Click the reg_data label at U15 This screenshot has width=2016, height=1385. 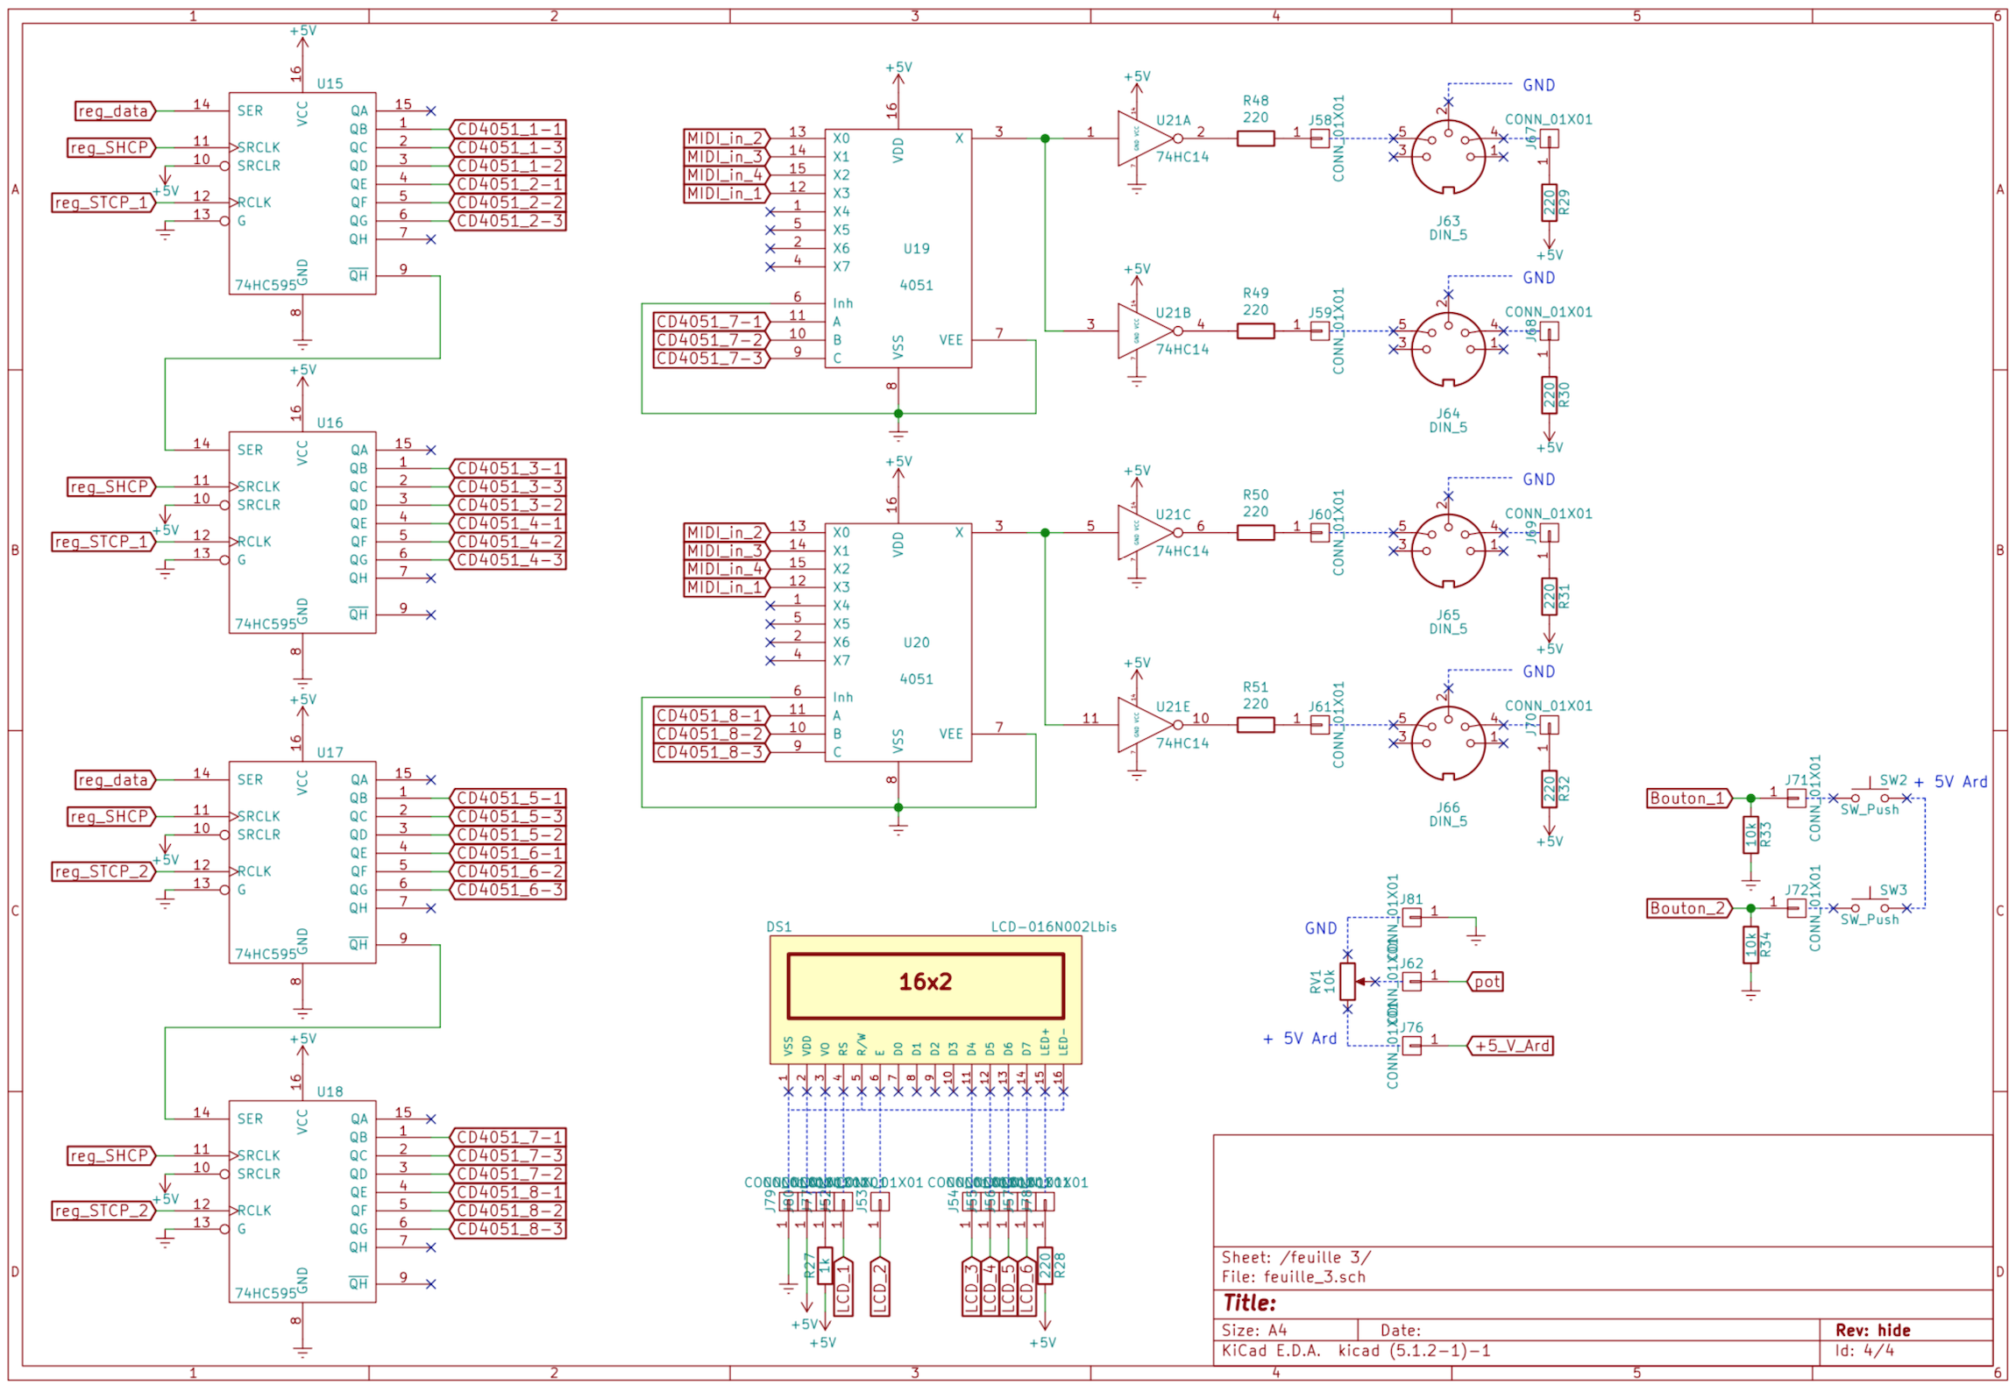(115, 111)
